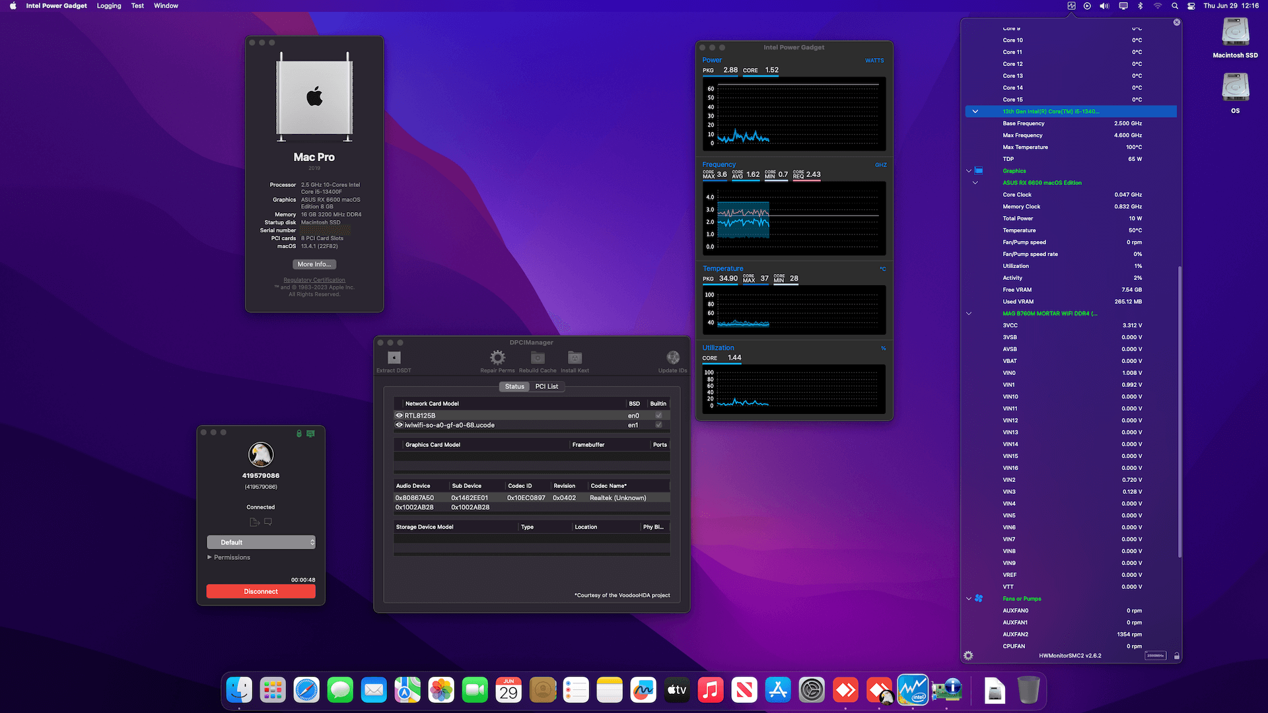Viewport: 1268px width, 713px height.
Task: Open the Default profile dropdown
Action: tap(261, 542)
